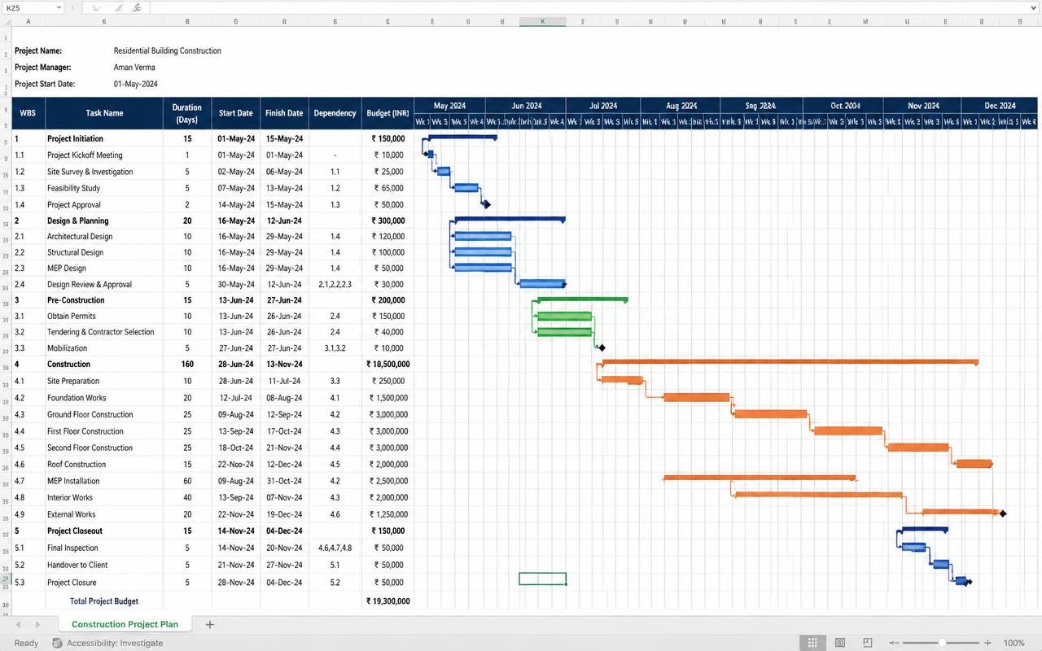Select the Construction Project Plan sheet tab
The width and height of the screenshot is (1042, 651).
coord(125,624)
